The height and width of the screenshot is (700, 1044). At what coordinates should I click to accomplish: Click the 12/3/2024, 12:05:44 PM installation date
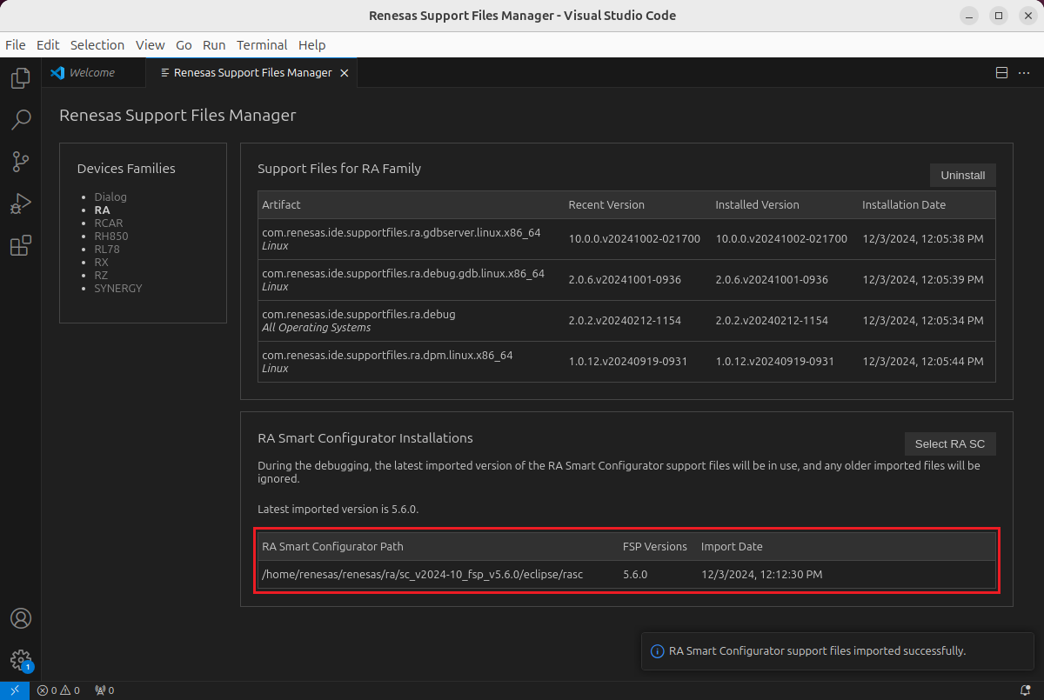(923, 362)
